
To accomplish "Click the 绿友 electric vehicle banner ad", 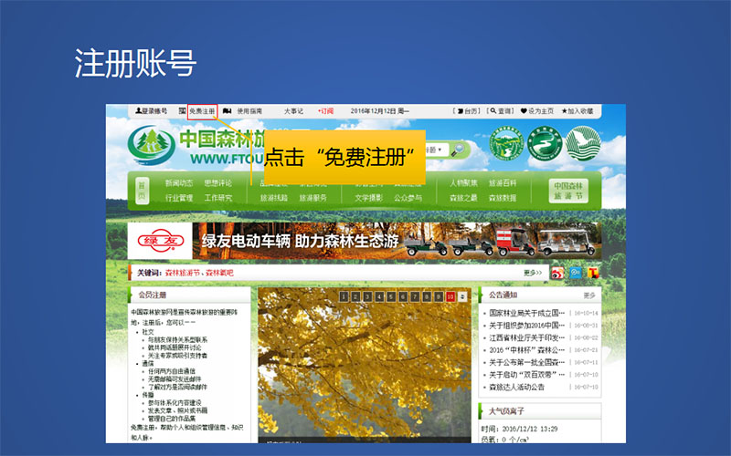I will (365, 241).
